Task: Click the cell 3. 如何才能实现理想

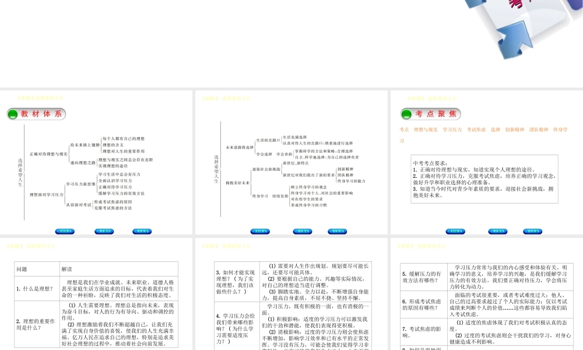Action: (237, 282)
